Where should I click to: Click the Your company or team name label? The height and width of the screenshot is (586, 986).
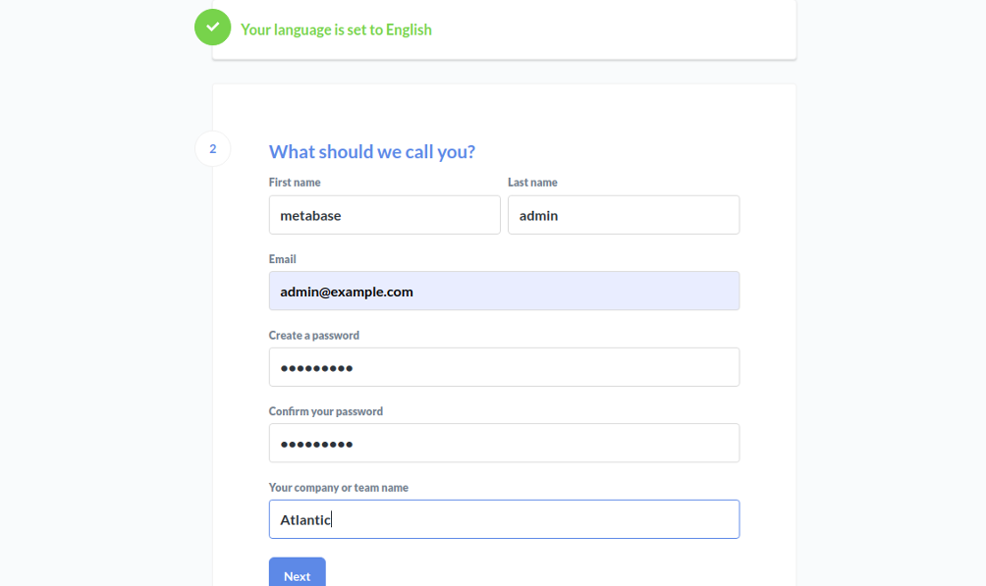click(x=338, y=487)
